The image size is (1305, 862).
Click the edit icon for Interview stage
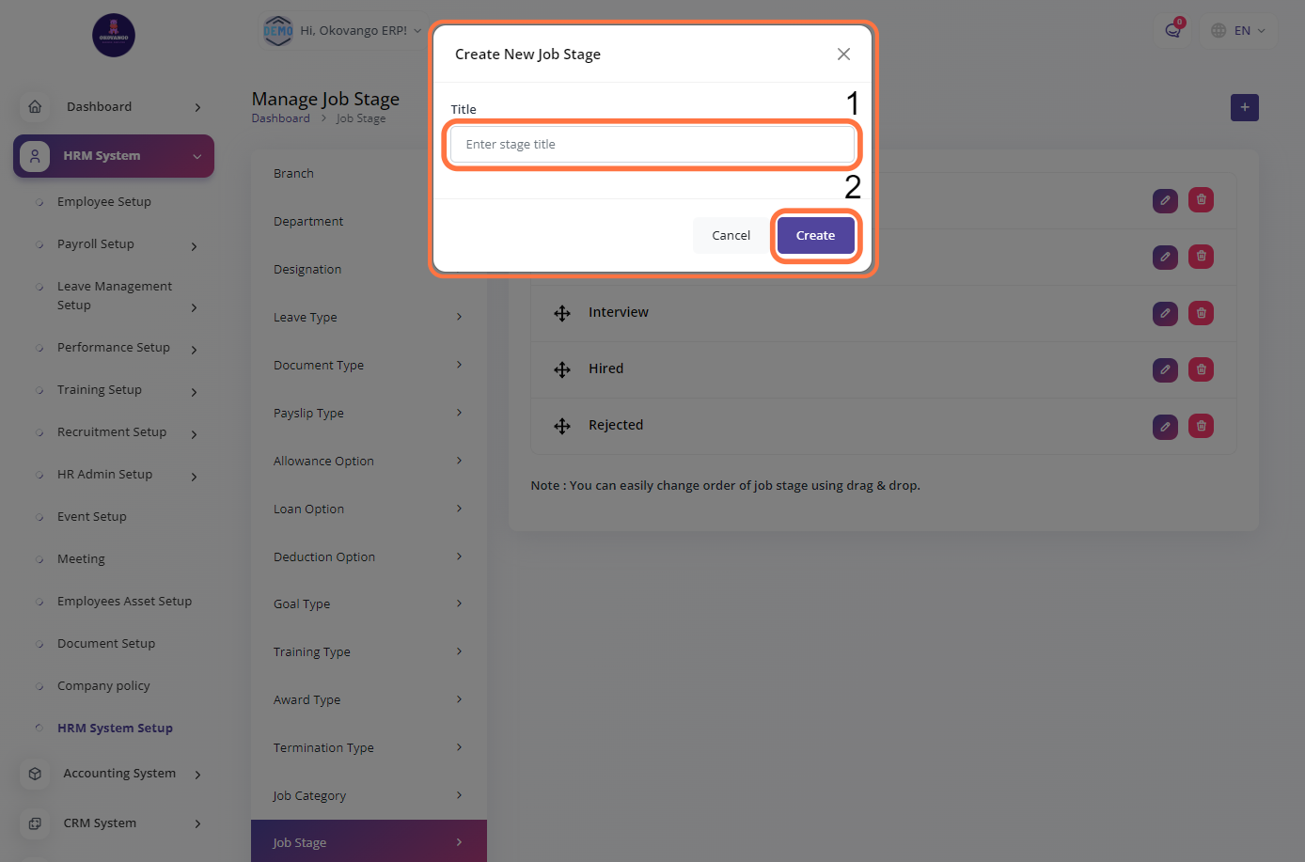pos(1165,313)
